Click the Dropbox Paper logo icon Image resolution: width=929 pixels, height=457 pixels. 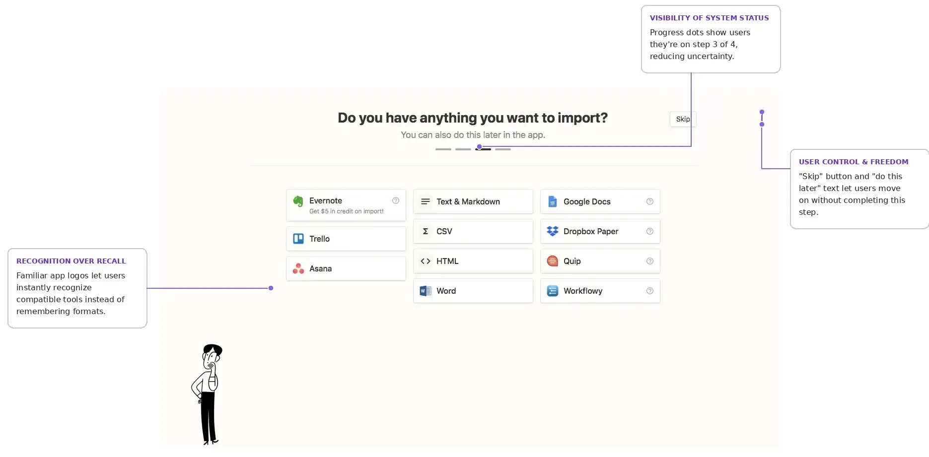(x=552, y=231)
